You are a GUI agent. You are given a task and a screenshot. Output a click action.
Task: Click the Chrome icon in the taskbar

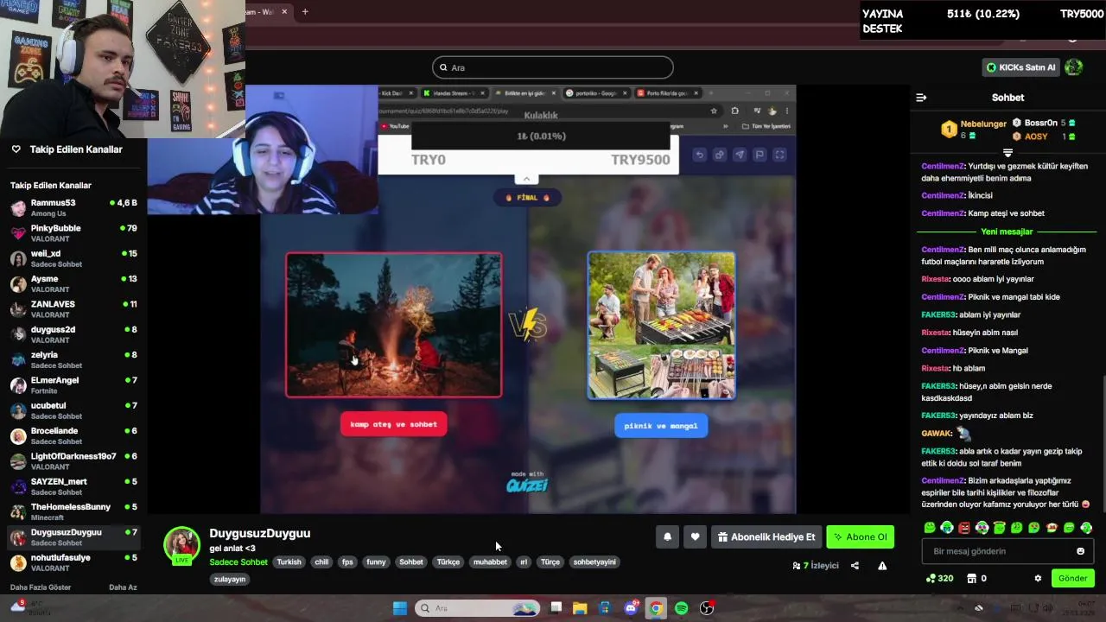(x=656, y=608)
